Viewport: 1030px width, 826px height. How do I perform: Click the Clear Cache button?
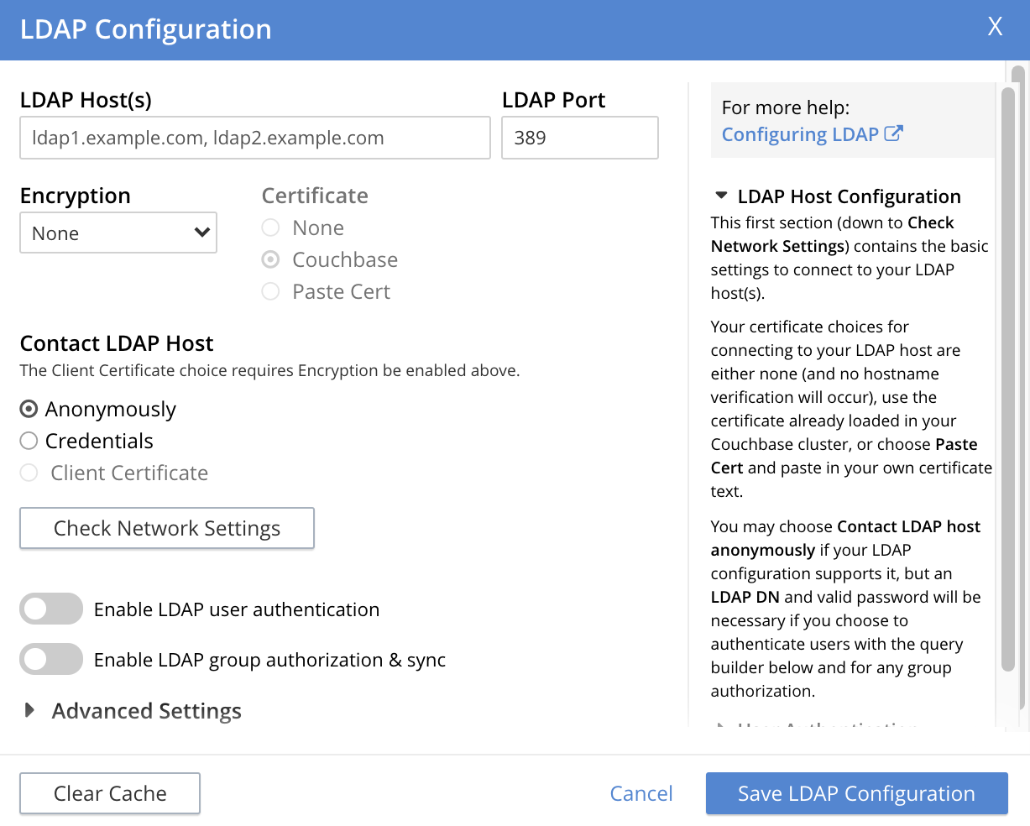click(x=110, y=793)
